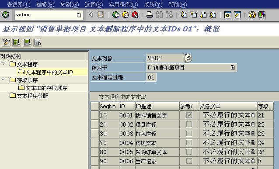
Task: Select row 20 using its row selector
Action: pos(94,124)
